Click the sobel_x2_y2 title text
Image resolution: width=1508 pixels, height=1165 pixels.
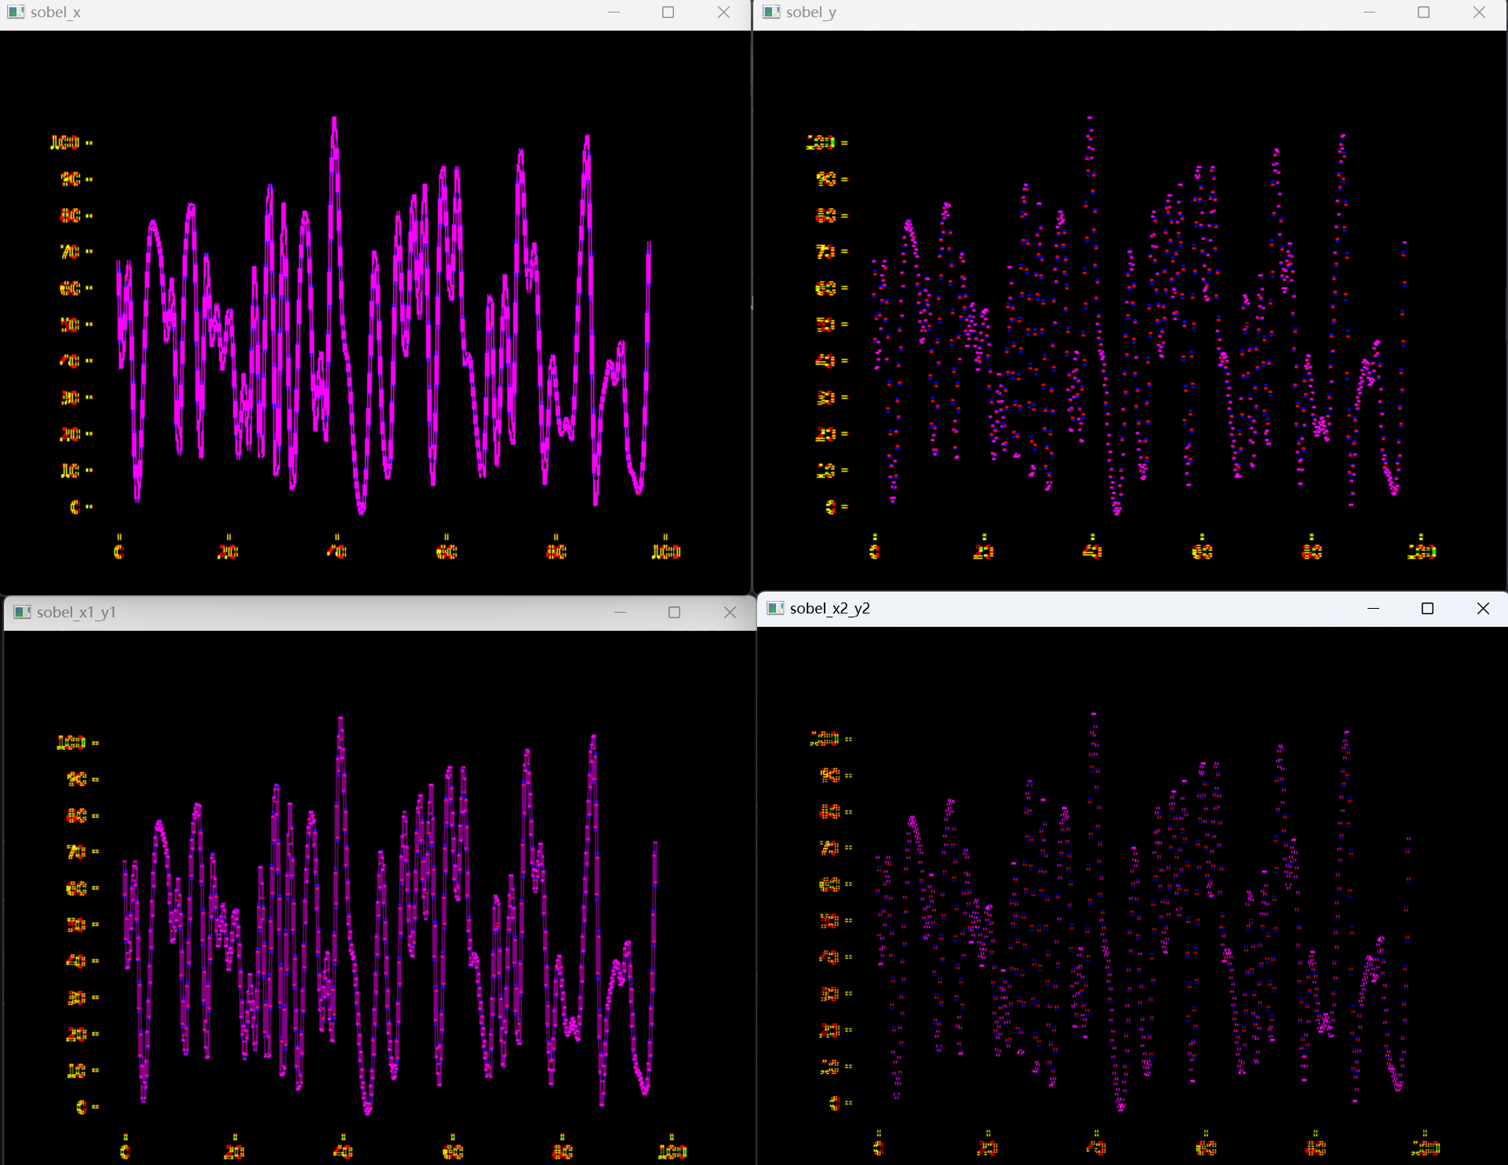(830, 608)
